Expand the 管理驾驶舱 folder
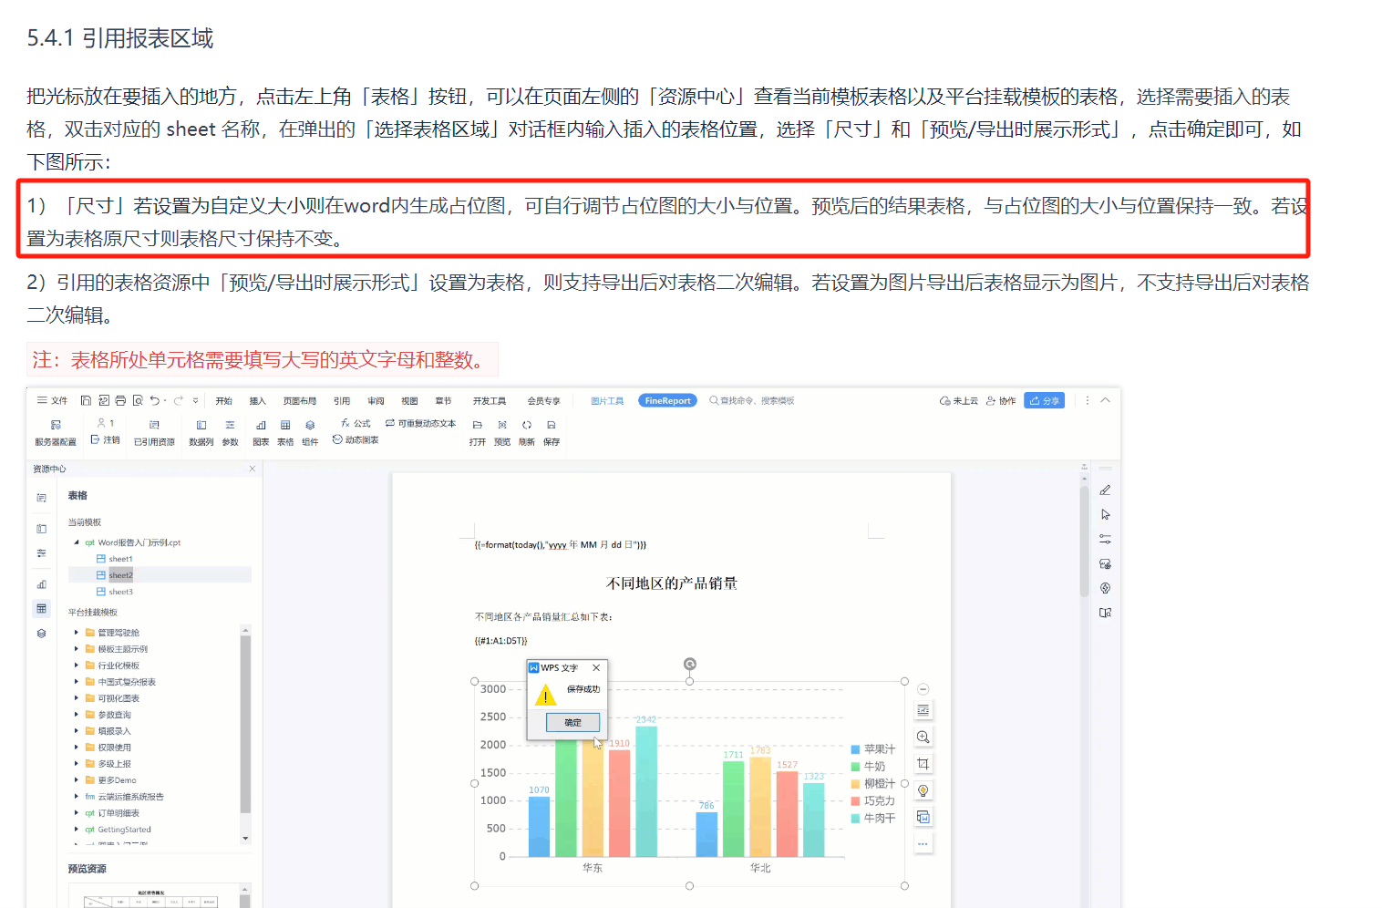 tap(77, 633)
